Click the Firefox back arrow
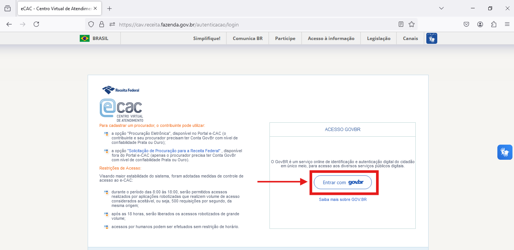 click(x=9, y=24)
